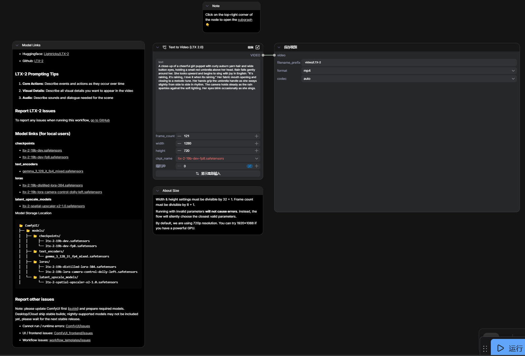525x356 pixels.
Task: Click the checkpoints/ folder in the tree
Action: coord(47,236)
